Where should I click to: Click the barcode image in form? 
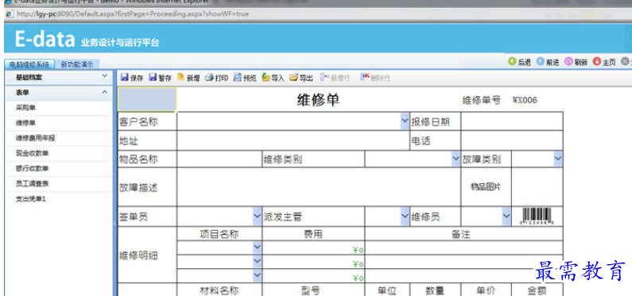537,216
